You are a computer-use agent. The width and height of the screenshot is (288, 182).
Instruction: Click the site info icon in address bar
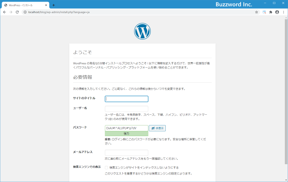click(x=25, y=12)
